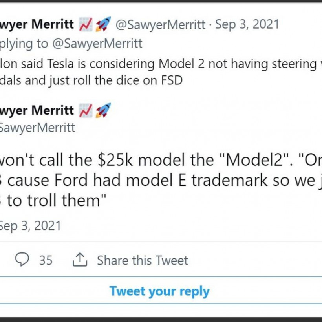Open the top tweet's Sep 3, 2021 timestamp
The width and height of the screenshot is (322, 322).
tap(247, 25)
